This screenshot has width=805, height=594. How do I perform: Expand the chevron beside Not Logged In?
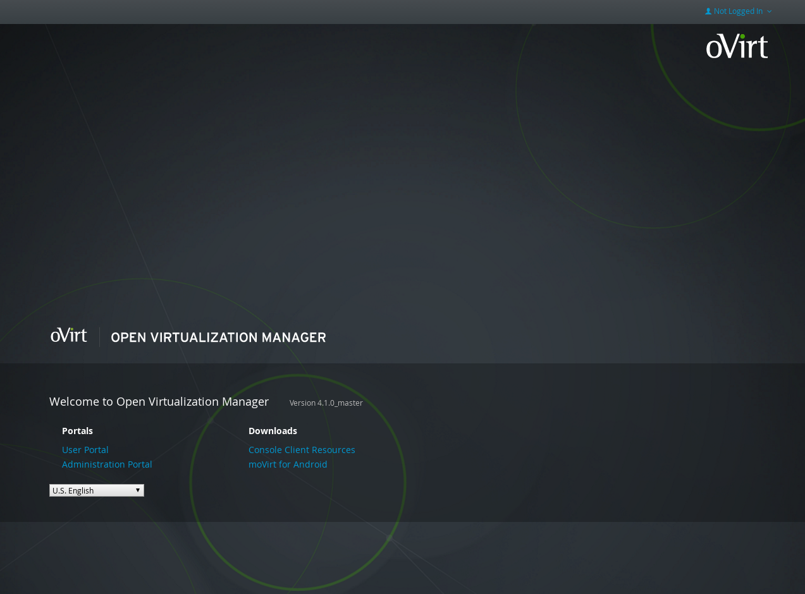coord(769,11)
